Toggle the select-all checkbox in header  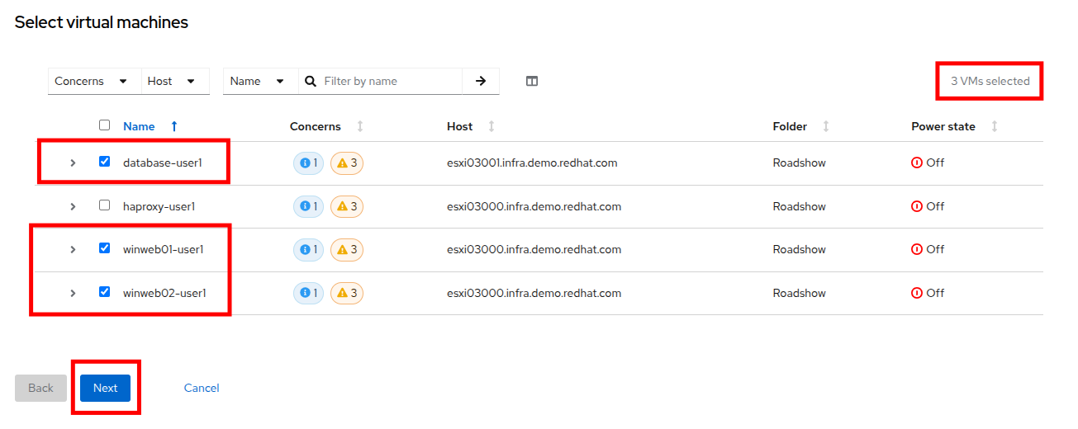pyautogui.click(x=104, y=125)
